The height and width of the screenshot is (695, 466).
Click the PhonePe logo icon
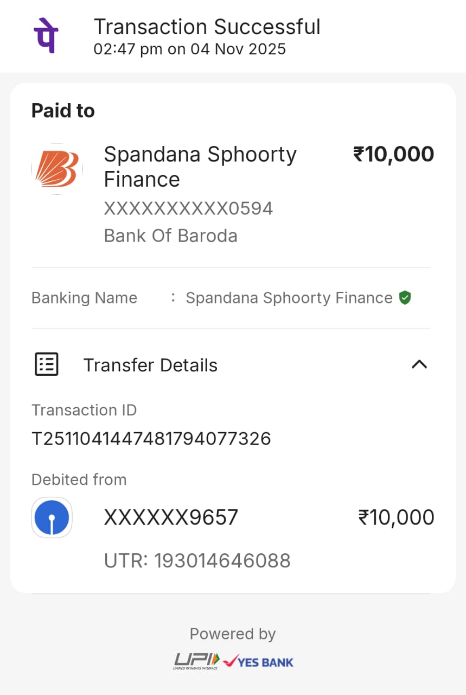(x=46, y=35)
